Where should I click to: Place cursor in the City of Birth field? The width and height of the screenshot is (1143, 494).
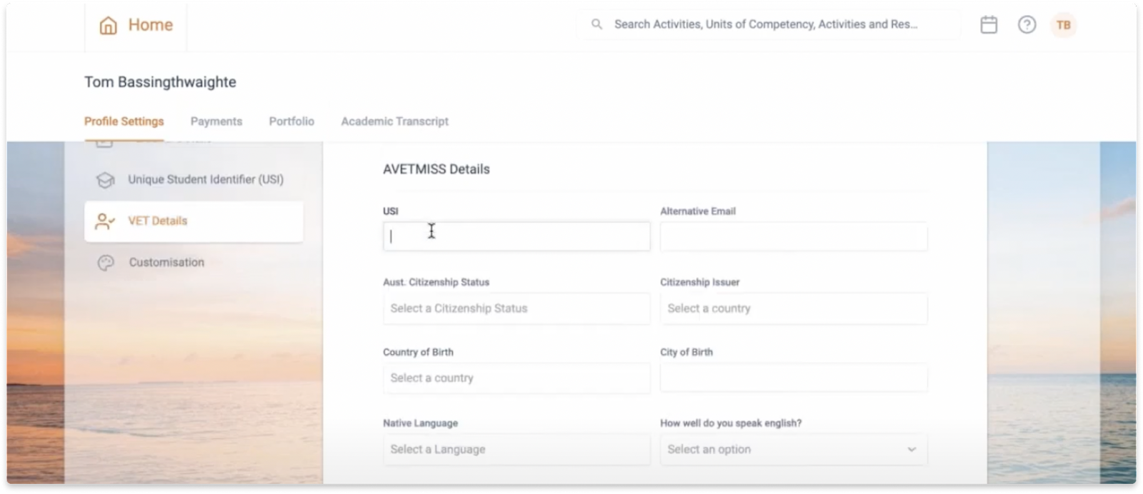[793, 378]
